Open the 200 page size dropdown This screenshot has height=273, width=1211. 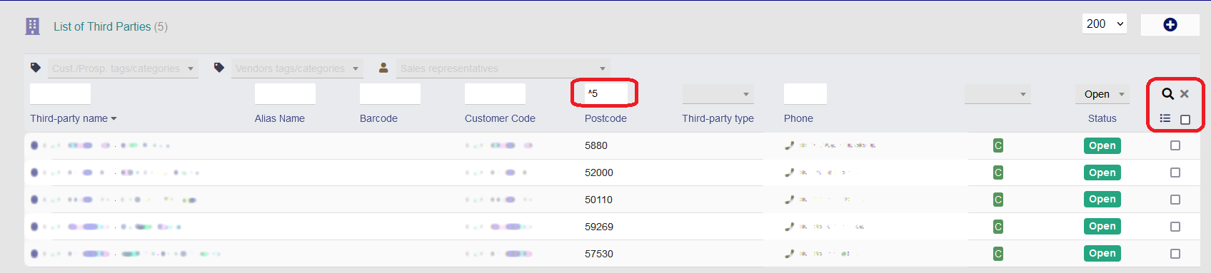point(1105,24)
